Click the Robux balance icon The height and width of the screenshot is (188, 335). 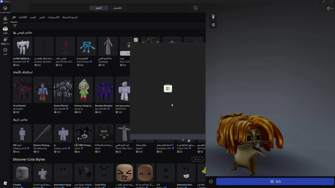click(x=328, y=8)
